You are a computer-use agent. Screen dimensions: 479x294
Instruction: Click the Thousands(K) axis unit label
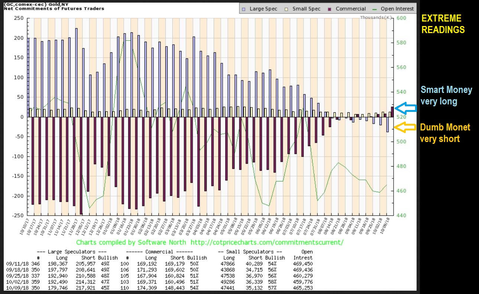[376, 17]
